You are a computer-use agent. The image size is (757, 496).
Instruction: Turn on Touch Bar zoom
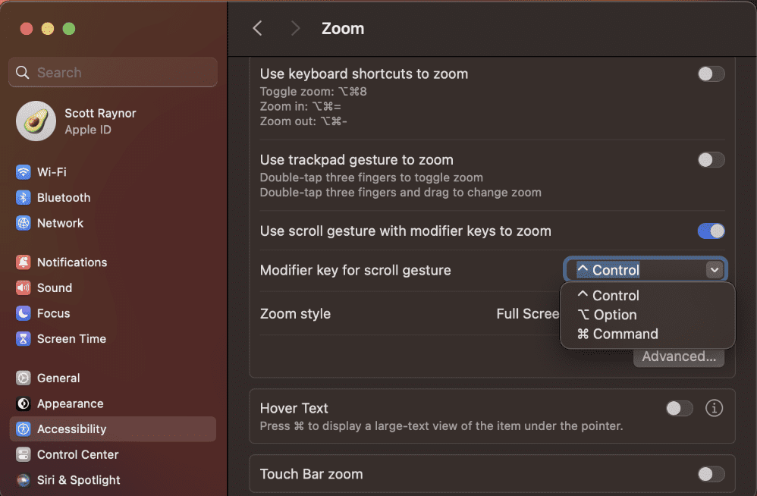click(x=710, y=473)
